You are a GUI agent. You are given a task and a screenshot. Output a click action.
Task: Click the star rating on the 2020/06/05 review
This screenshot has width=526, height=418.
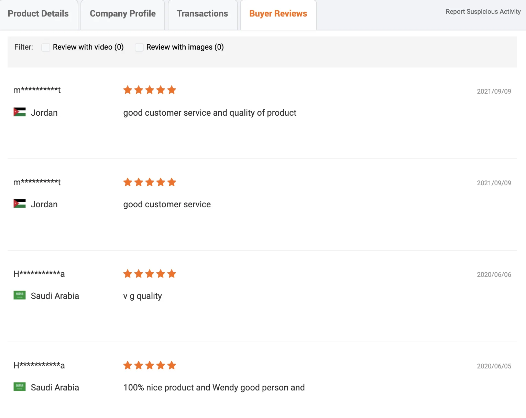(x=150, y=365)
